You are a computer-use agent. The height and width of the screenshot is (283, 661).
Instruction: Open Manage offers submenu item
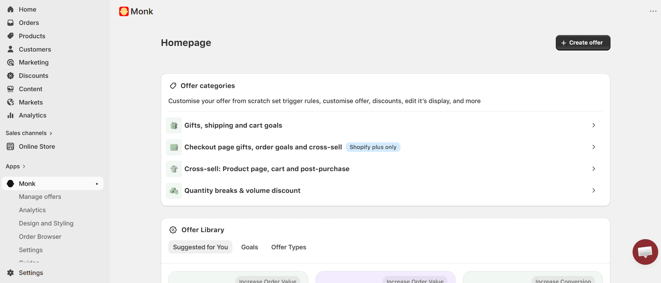click(40, 197)
